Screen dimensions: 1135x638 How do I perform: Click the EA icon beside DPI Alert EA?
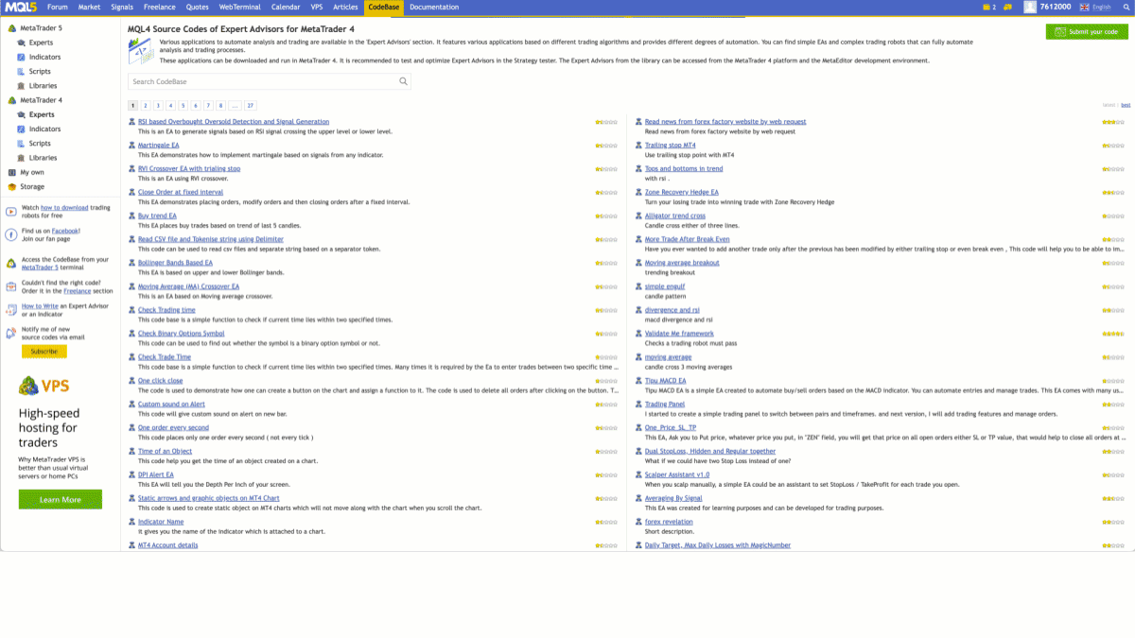click(x=131, y=474)
